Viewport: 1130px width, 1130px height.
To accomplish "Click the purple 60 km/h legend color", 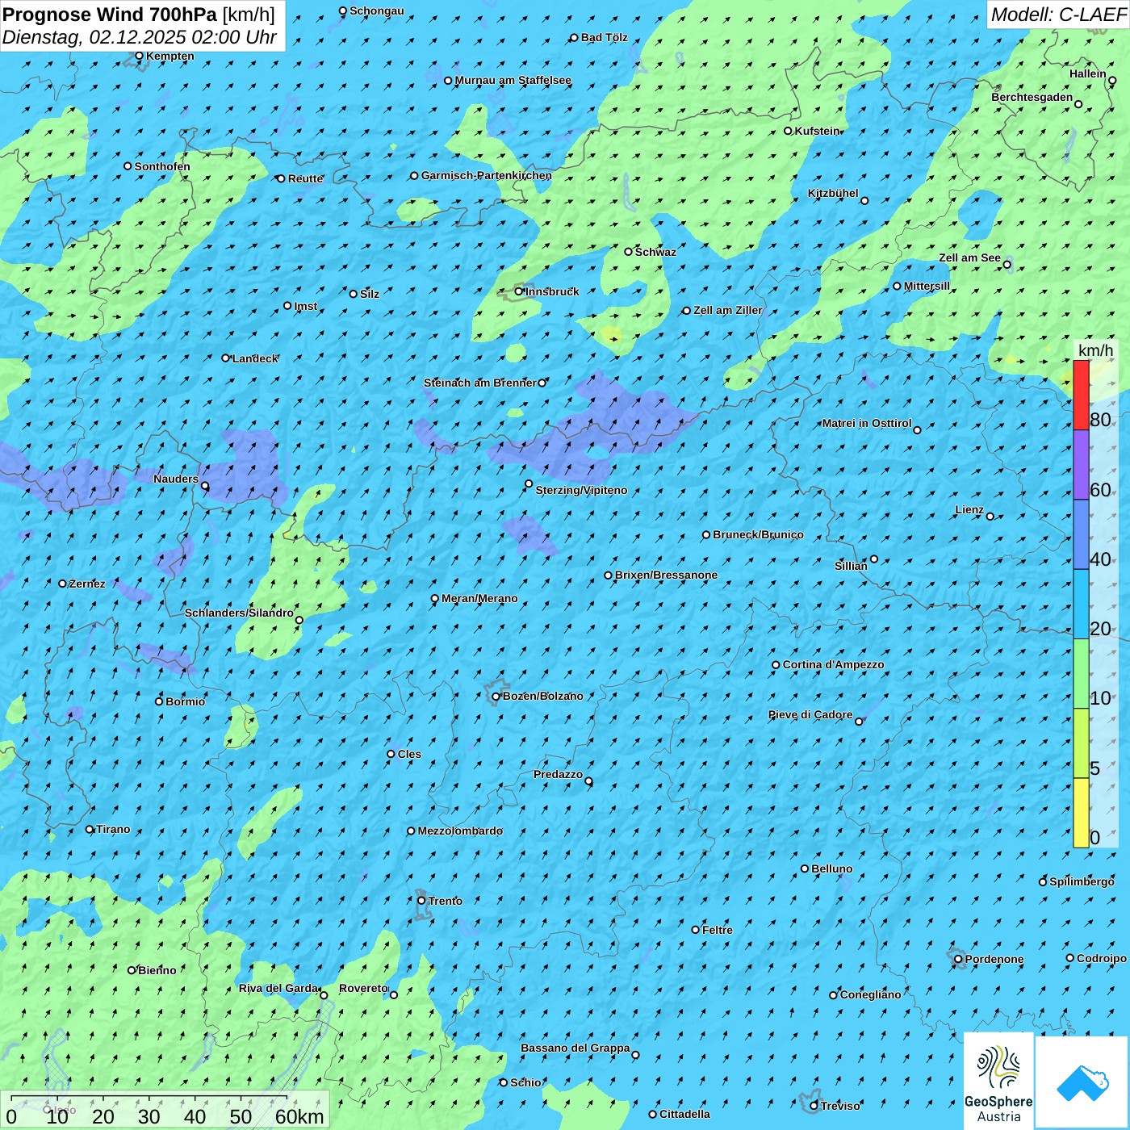I will (1081, 465).
